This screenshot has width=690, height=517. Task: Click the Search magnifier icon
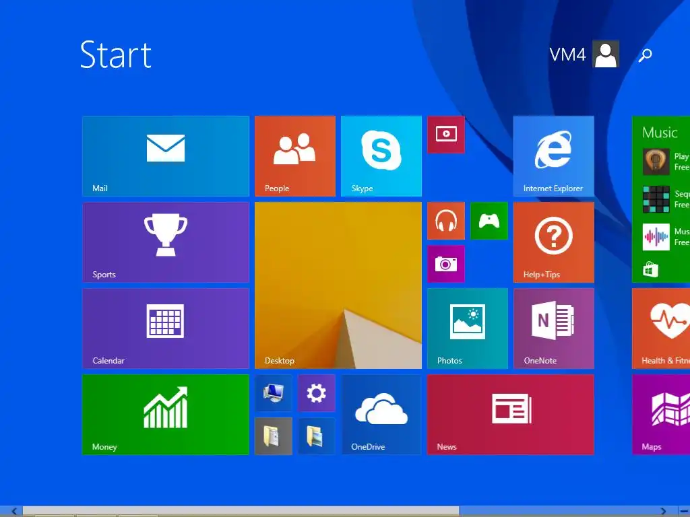coord(645,55)
